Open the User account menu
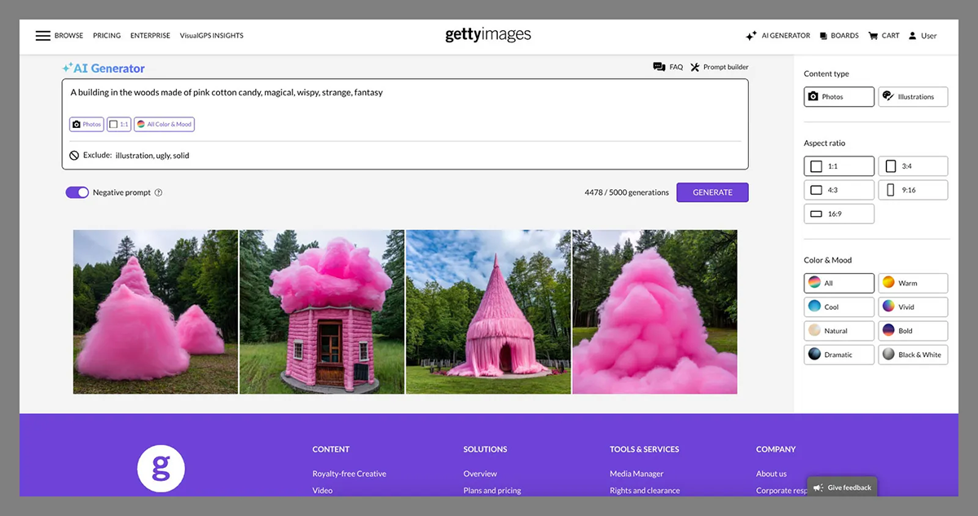 pos(922,35)
